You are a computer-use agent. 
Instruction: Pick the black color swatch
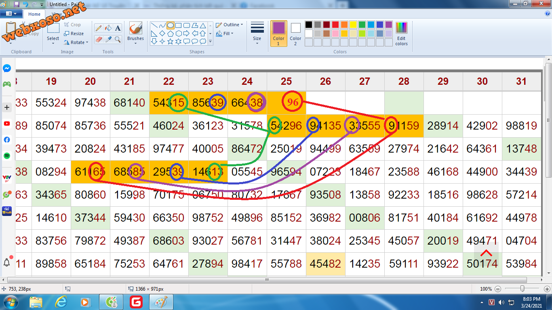309,25
